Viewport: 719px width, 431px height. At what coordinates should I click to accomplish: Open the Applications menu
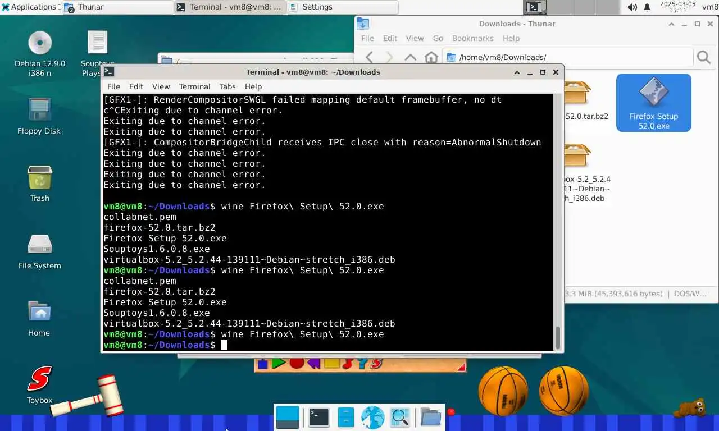point(30,7)
